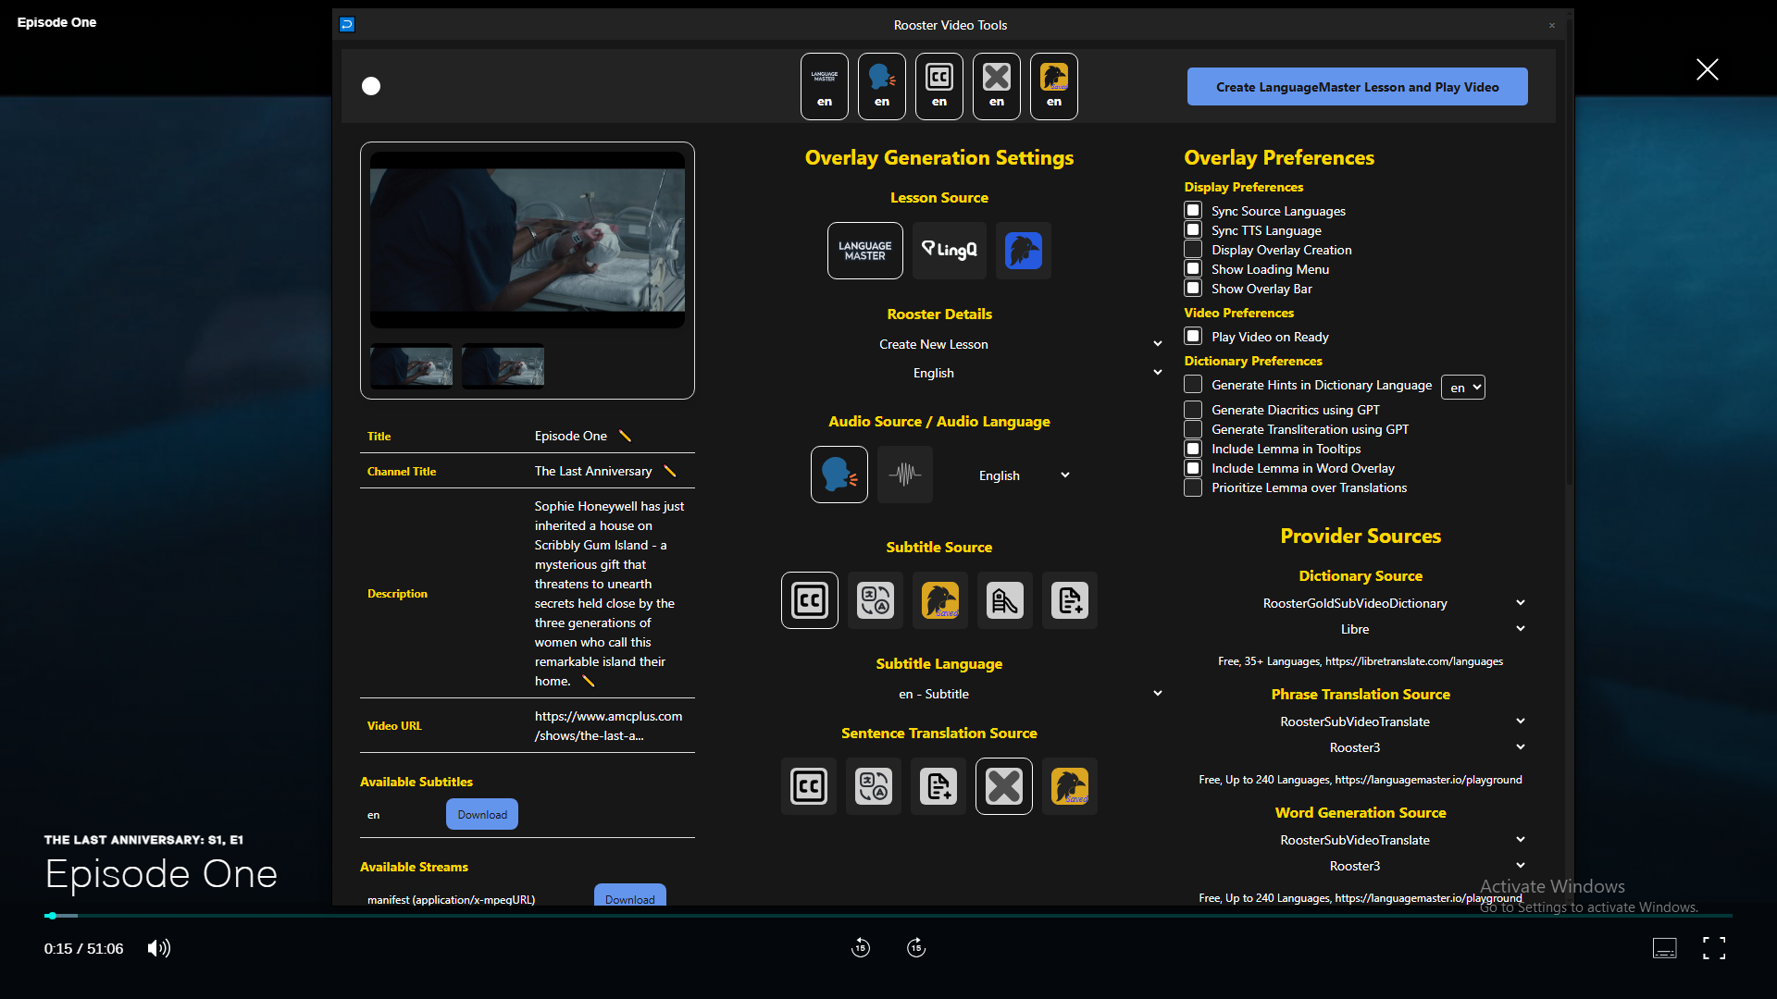
Task: Select Rooster saved option under Sentence Translation Source
Action: coord(1069,786)
